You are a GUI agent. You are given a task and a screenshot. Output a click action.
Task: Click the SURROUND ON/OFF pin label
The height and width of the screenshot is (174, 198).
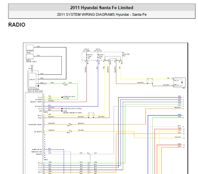[35, 125]
